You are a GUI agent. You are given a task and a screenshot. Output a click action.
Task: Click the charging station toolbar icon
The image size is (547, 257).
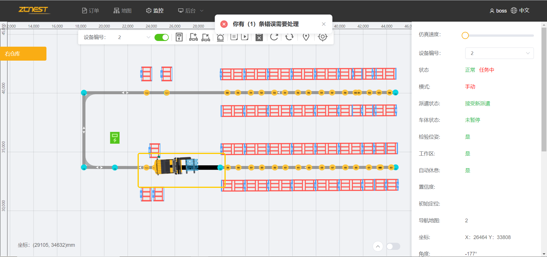click(x=179, y=37)
